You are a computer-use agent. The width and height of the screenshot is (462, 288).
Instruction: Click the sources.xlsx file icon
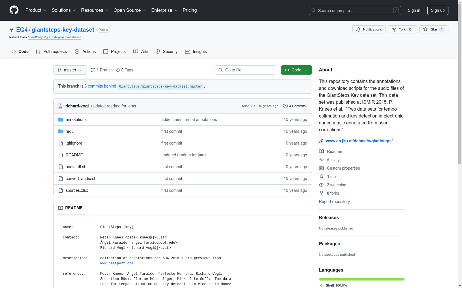(x=61, y=190)
